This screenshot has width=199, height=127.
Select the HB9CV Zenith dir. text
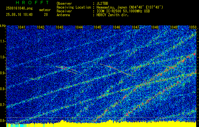click(x=113, y=15)
